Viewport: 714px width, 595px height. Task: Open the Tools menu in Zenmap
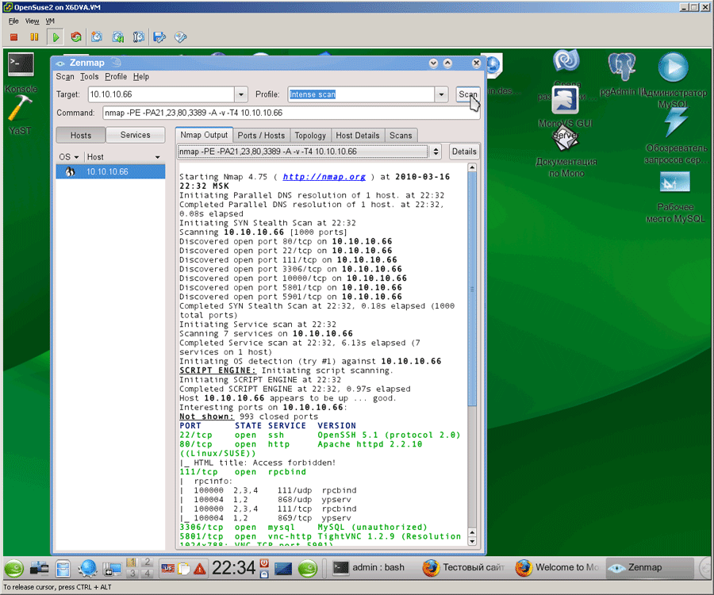coord(90,77)
